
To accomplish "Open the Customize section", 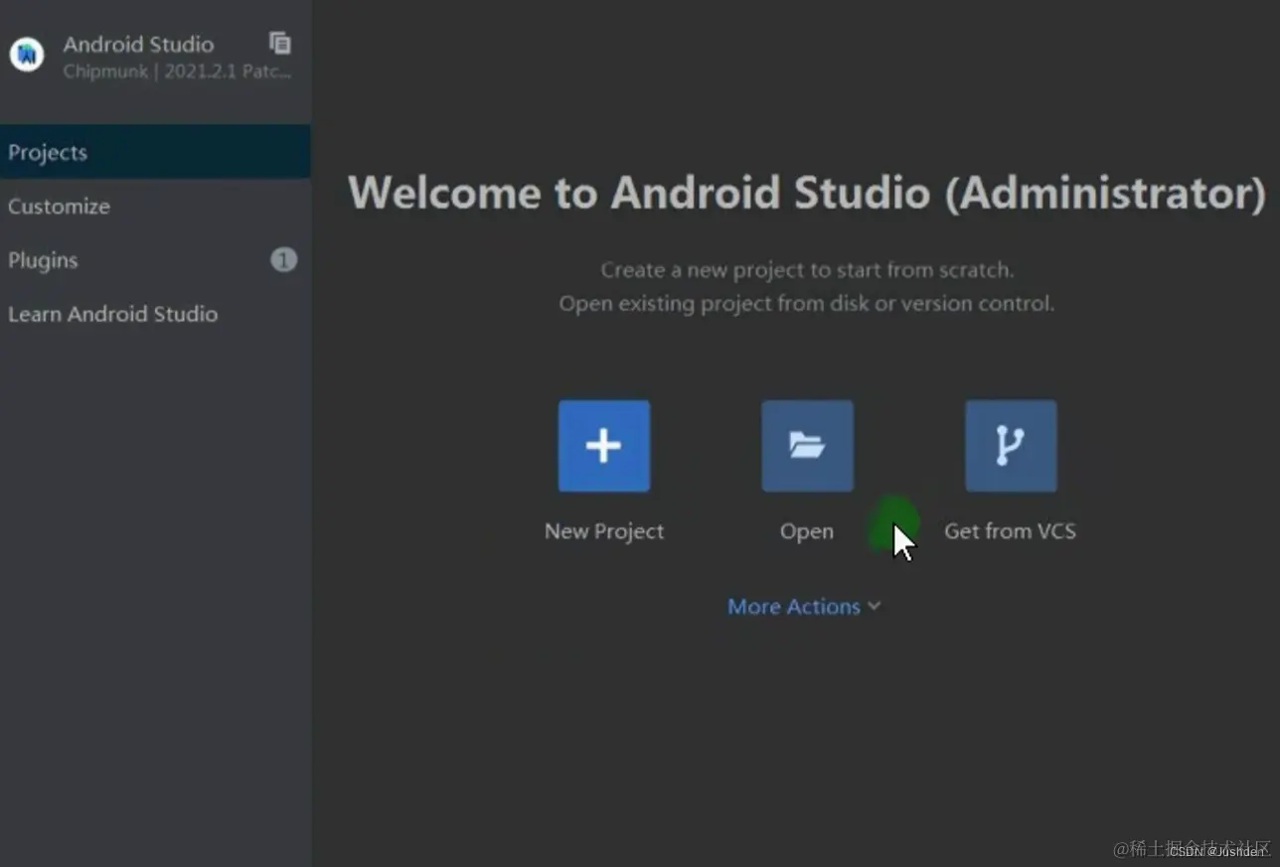I will click(155, 207).
